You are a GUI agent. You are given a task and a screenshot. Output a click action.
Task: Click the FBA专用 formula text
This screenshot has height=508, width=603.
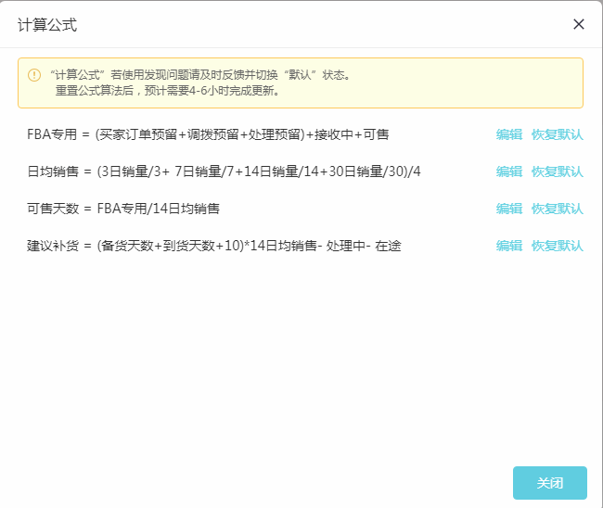[208, 134]
